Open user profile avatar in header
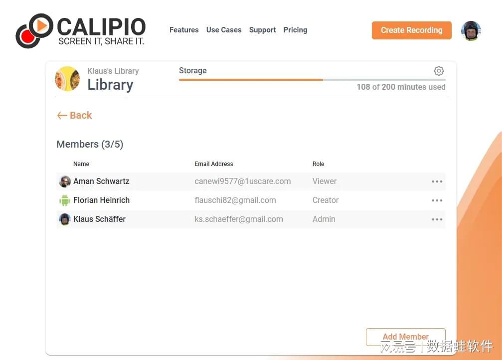 pyautogui.click(x=471, y=30)
